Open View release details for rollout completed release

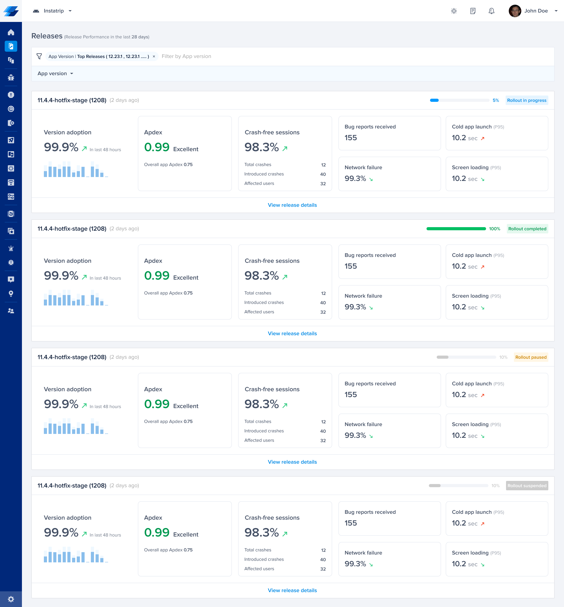tap(292, 334)
